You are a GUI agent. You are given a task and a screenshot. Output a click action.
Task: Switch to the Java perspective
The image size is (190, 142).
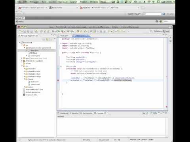[x=166, y=31]
